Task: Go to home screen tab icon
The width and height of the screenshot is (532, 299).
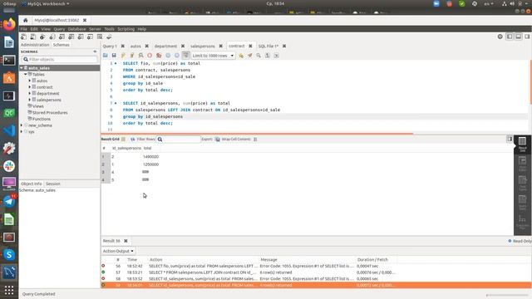Action: [x=25, y=20]
